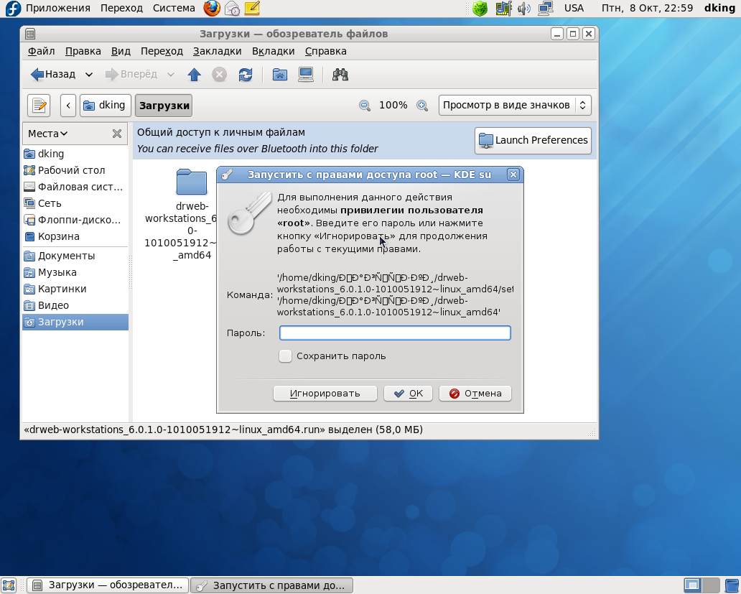This screenshot has height=594, width=741.
Task: Open Рабочий стол in the sidebar
Action: coord(75,171)
